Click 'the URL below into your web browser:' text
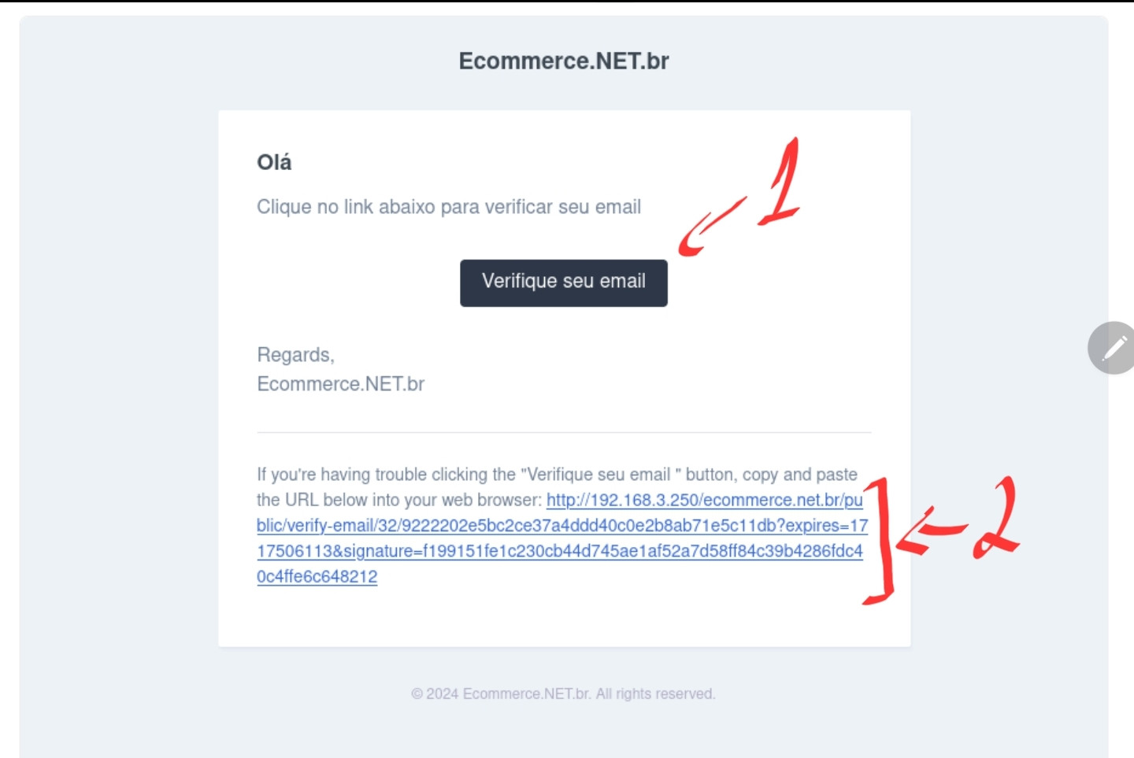The height and width of the screenshot is (758, 1134). pos(399,500)
